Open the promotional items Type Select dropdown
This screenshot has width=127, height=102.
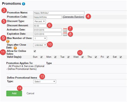click(45, 81)
